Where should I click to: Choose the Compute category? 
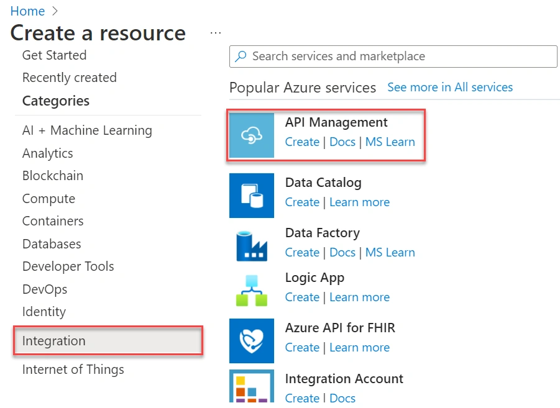pos(48,199)
